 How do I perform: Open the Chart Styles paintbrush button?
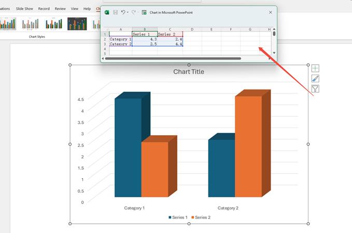point(315,79)
